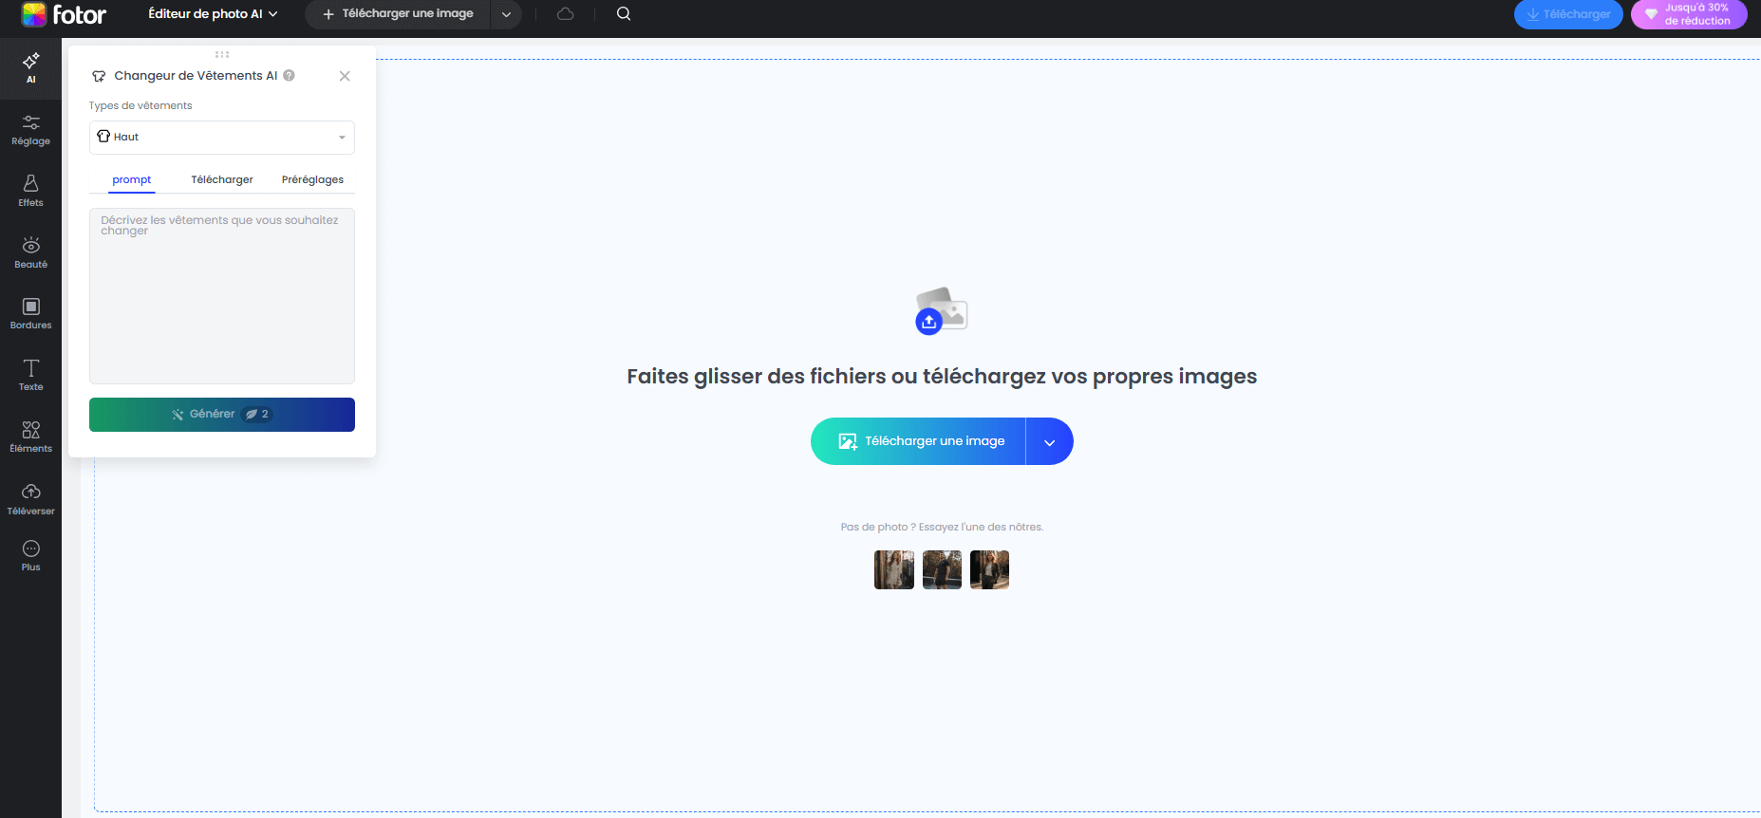Click the top bar Télécharger une image button
Viewport: 1761px width, 818px height.
click(x=398, y=14)
